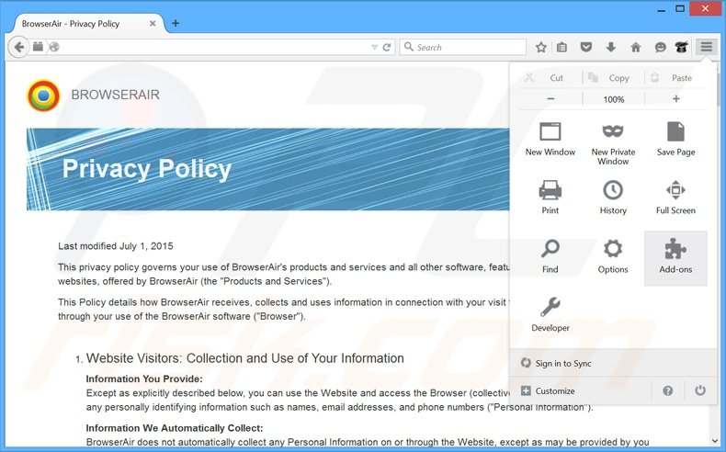
Task: Open the chat bubble Hello icon
Action: click(x=660, y=47)
